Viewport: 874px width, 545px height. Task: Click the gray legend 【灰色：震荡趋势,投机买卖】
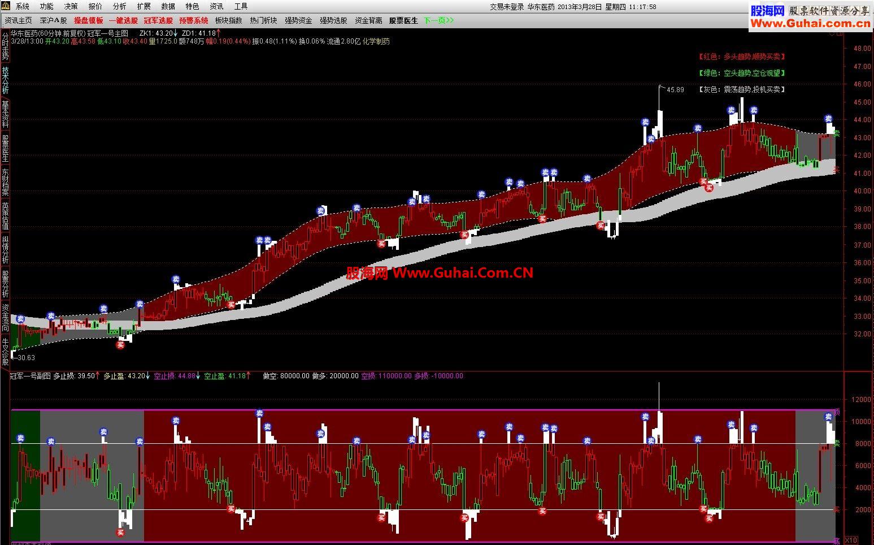[742, 89]
